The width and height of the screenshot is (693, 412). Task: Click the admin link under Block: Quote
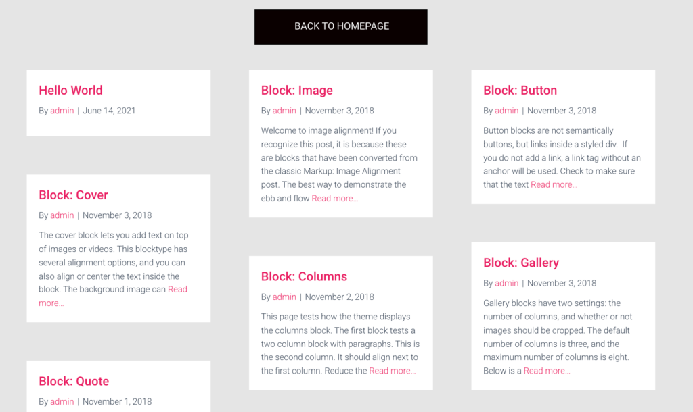tap(62, 401)
